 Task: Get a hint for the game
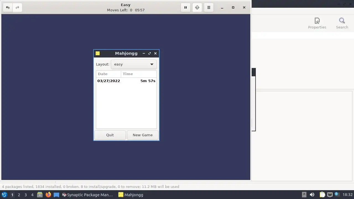[x=197, y=7]
